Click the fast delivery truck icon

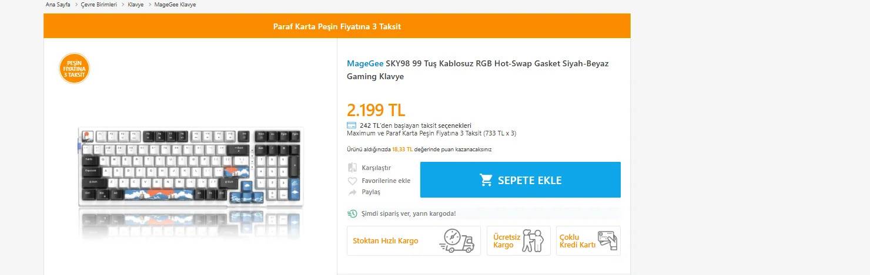tap(457, 241)
